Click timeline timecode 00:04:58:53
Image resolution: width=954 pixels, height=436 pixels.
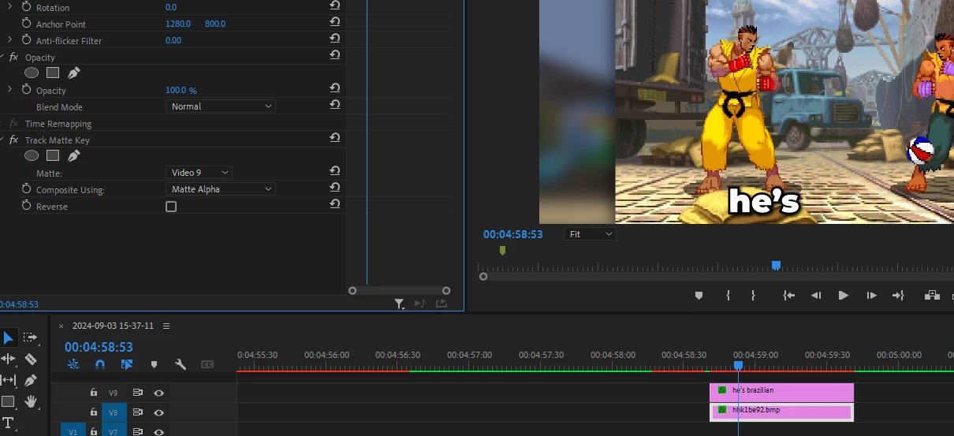[99, 347]
